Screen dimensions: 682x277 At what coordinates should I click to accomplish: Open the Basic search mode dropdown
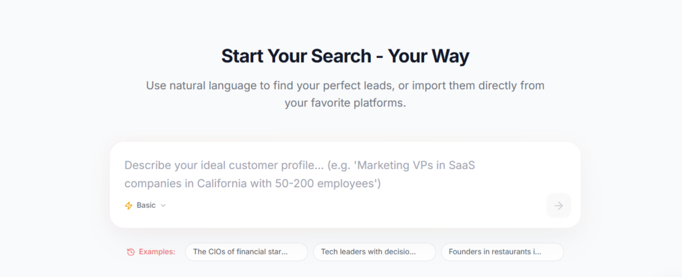click(145, 206)
